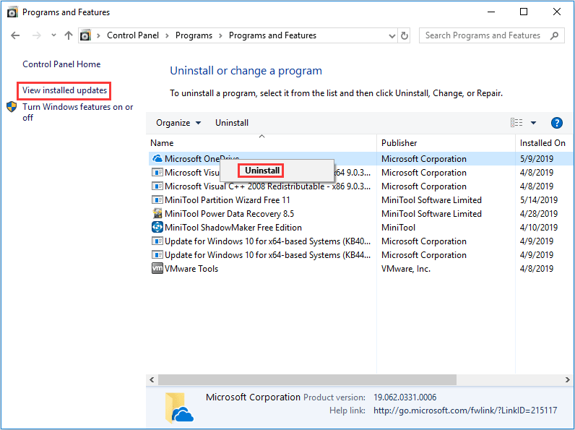The width and height of the screenshot is (575, 430).
Task: Open View installed updates link
Action: click(x=64, y=90)
